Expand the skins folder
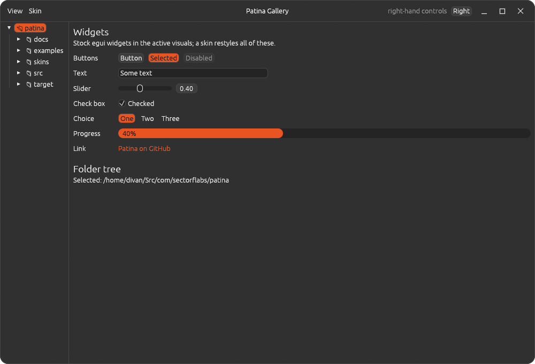Image resolution: width=535 pixels, height=364 pixels. coord(18,62)
